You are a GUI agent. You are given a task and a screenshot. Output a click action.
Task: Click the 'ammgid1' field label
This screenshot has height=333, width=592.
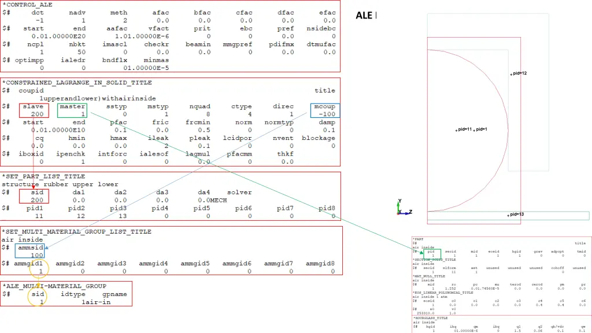(28, 263)
